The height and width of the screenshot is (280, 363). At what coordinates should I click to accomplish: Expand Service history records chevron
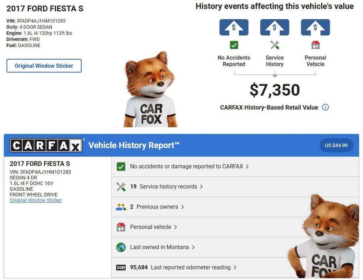(201, 187)
